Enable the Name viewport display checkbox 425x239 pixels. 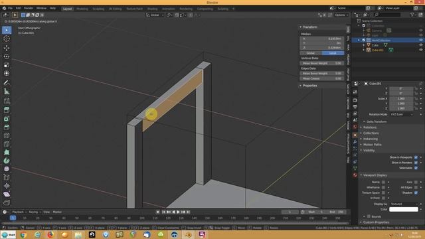(383, 182)
